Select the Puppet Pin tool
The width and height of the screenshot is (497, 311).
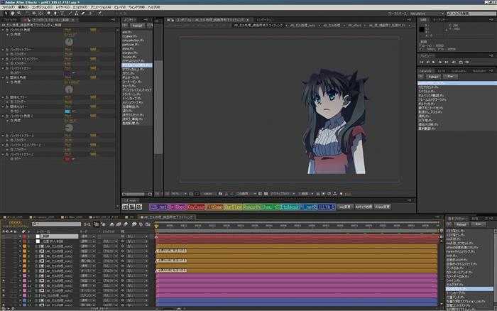point(100,13)
